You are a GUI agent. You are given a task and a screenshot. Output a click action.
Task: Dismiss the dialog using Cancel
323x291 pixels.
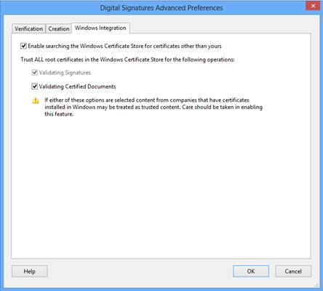pos(293,271)
